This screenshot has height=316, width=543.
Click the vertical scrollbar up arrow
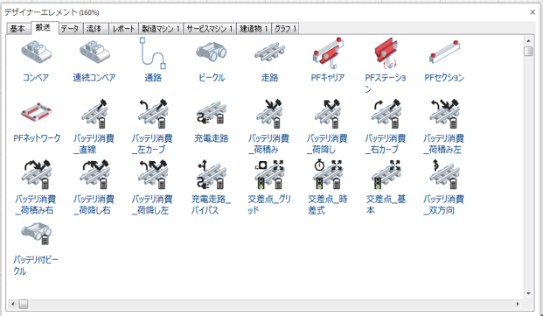pos(528,40)
